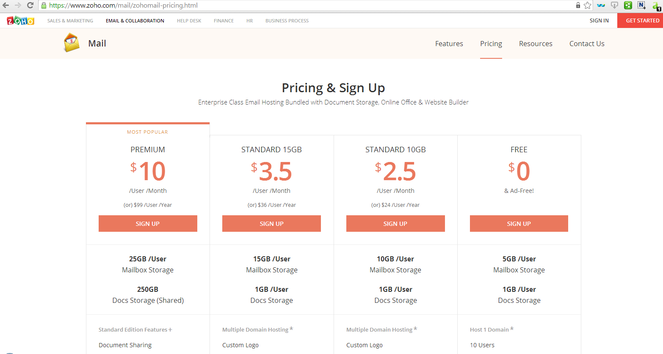
Task: Click Multiple Domain Hosting under Standard 10GB
Action: point(379,329)
